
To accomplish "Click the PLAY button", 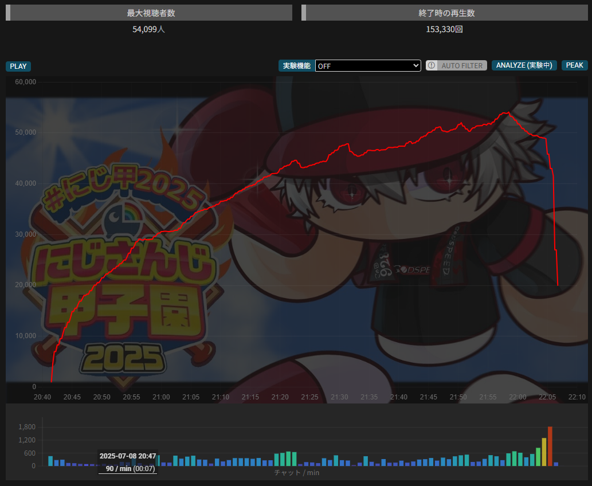I will pyautogui.click(x=18, y=66).
